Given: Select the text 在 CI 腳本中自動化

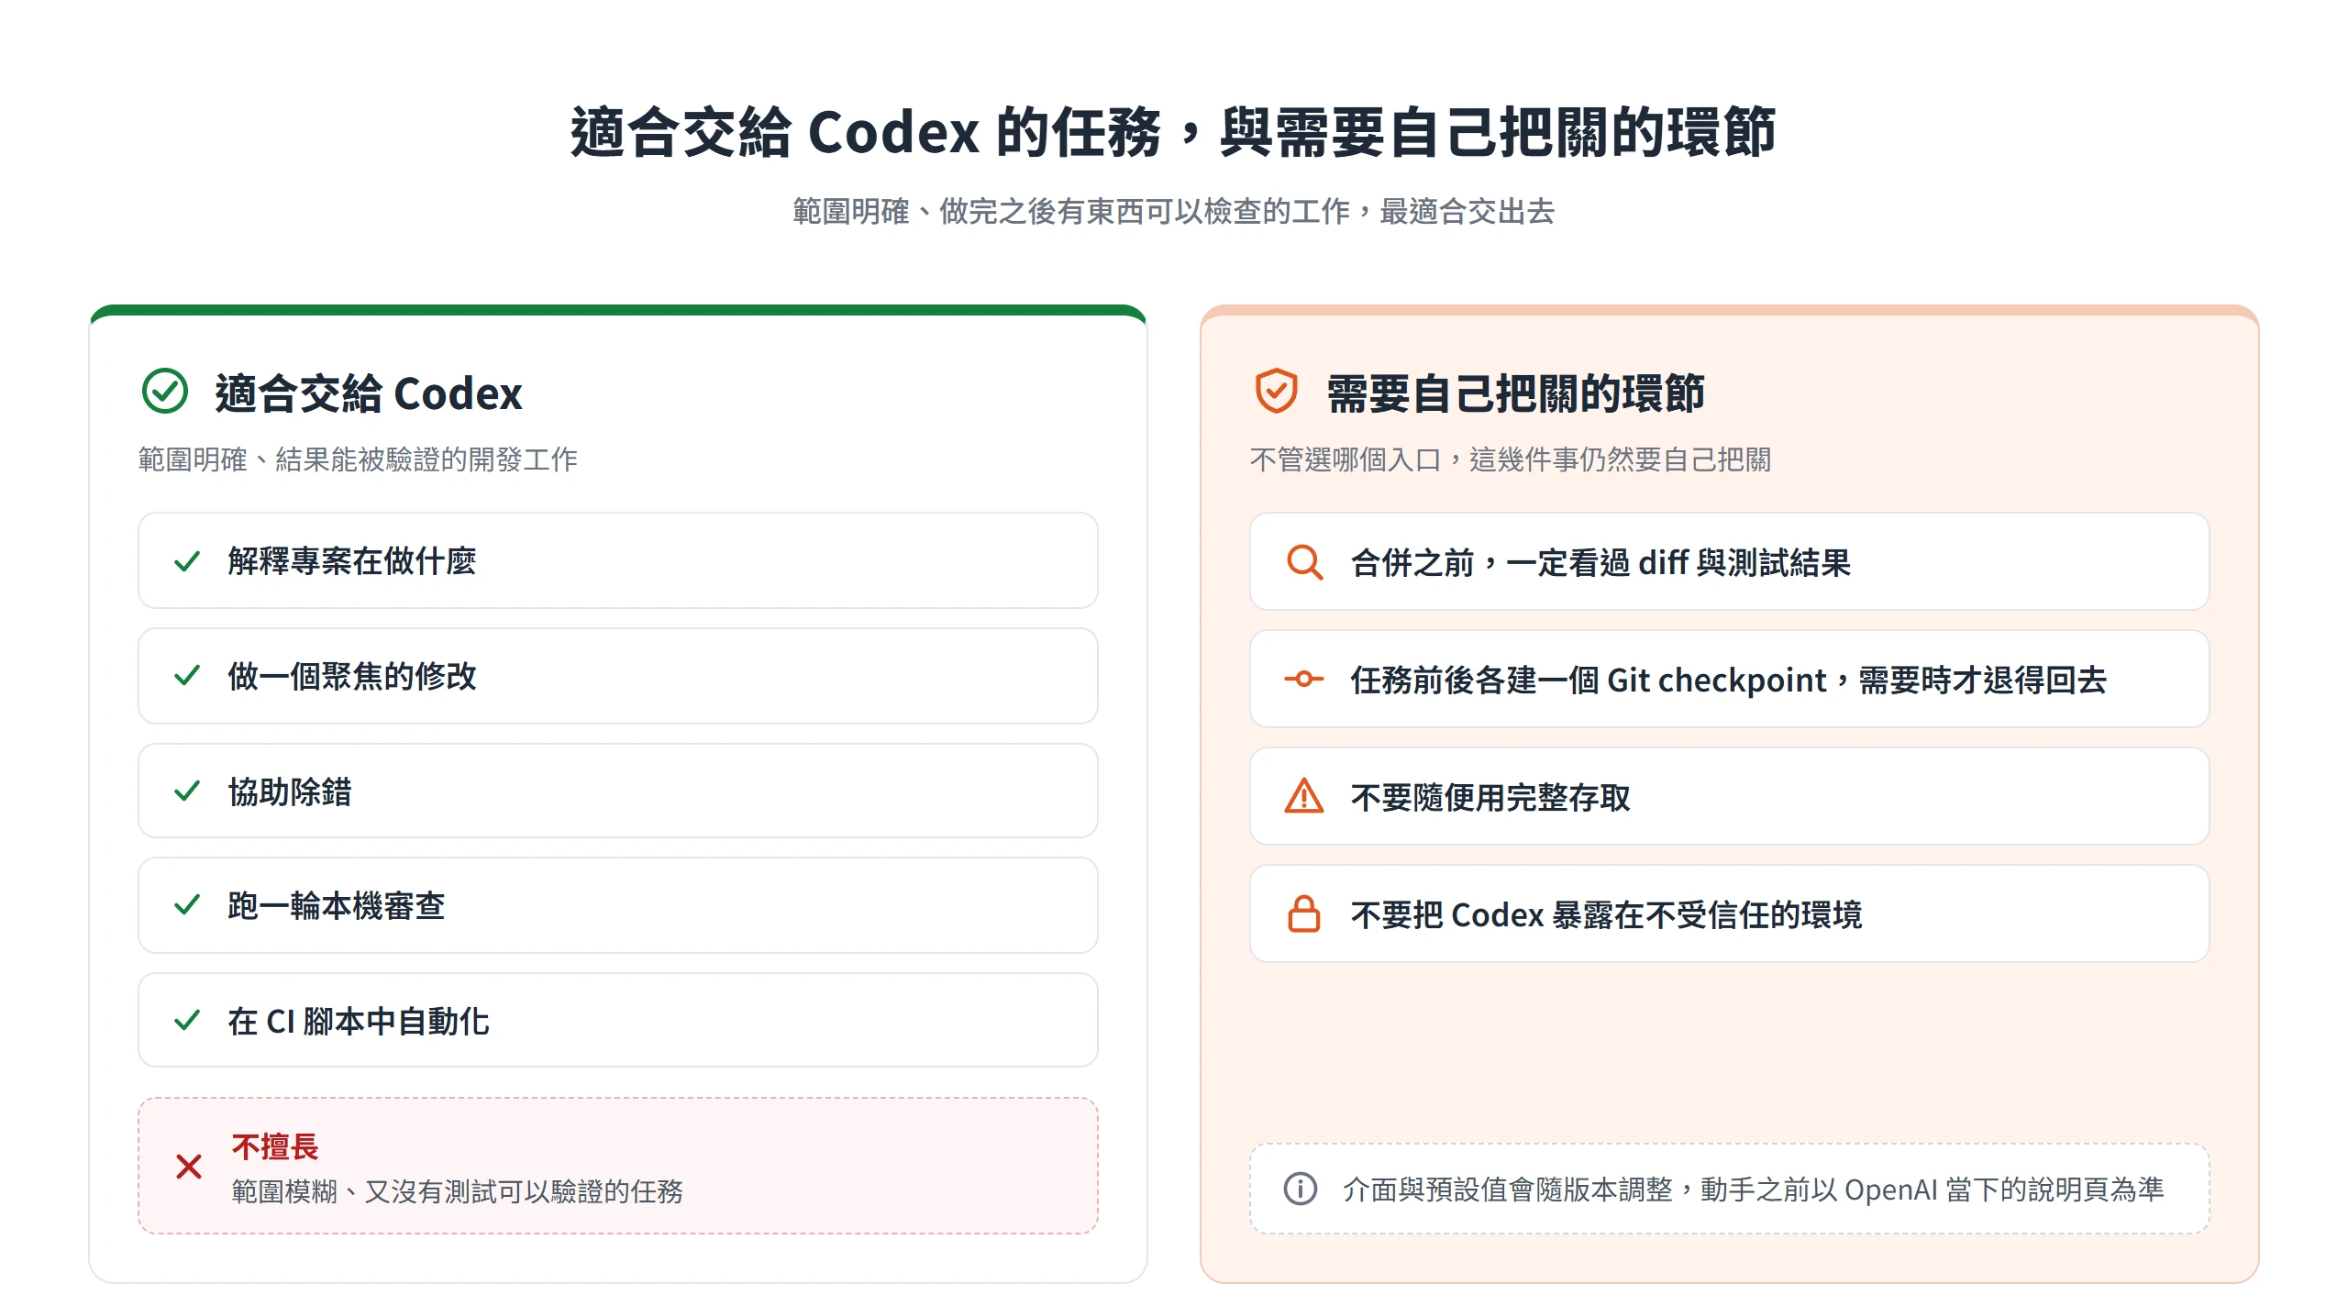Looking at the screenshot, I should coord(359,1021).
